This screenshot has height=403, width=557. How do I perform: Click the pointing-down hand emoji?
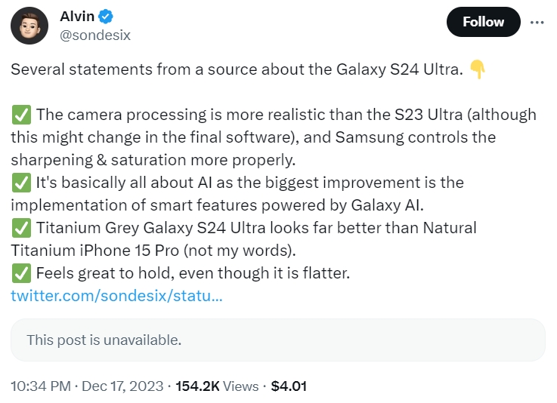pos(477,70)
